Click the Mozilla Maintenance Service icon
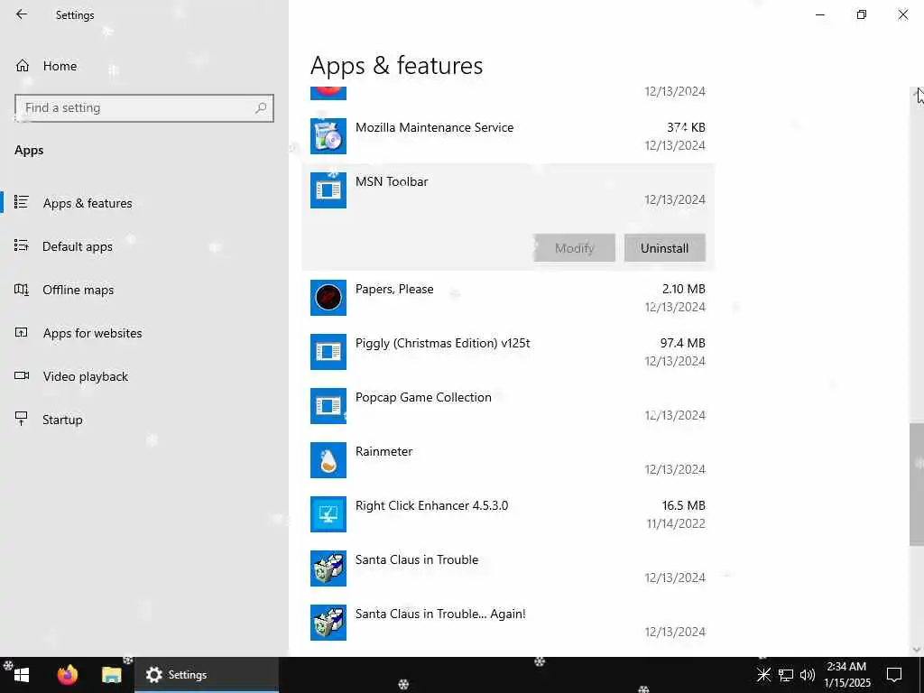The width and height of the screenshot is (924, 693). (x=328, y=136)
